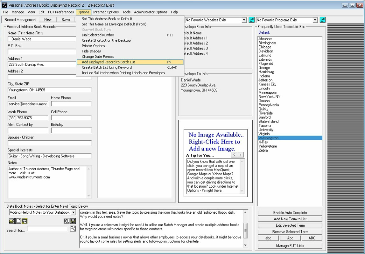
Task: Click the magnifier search icon beside Search for
Action: click(73, 229)
